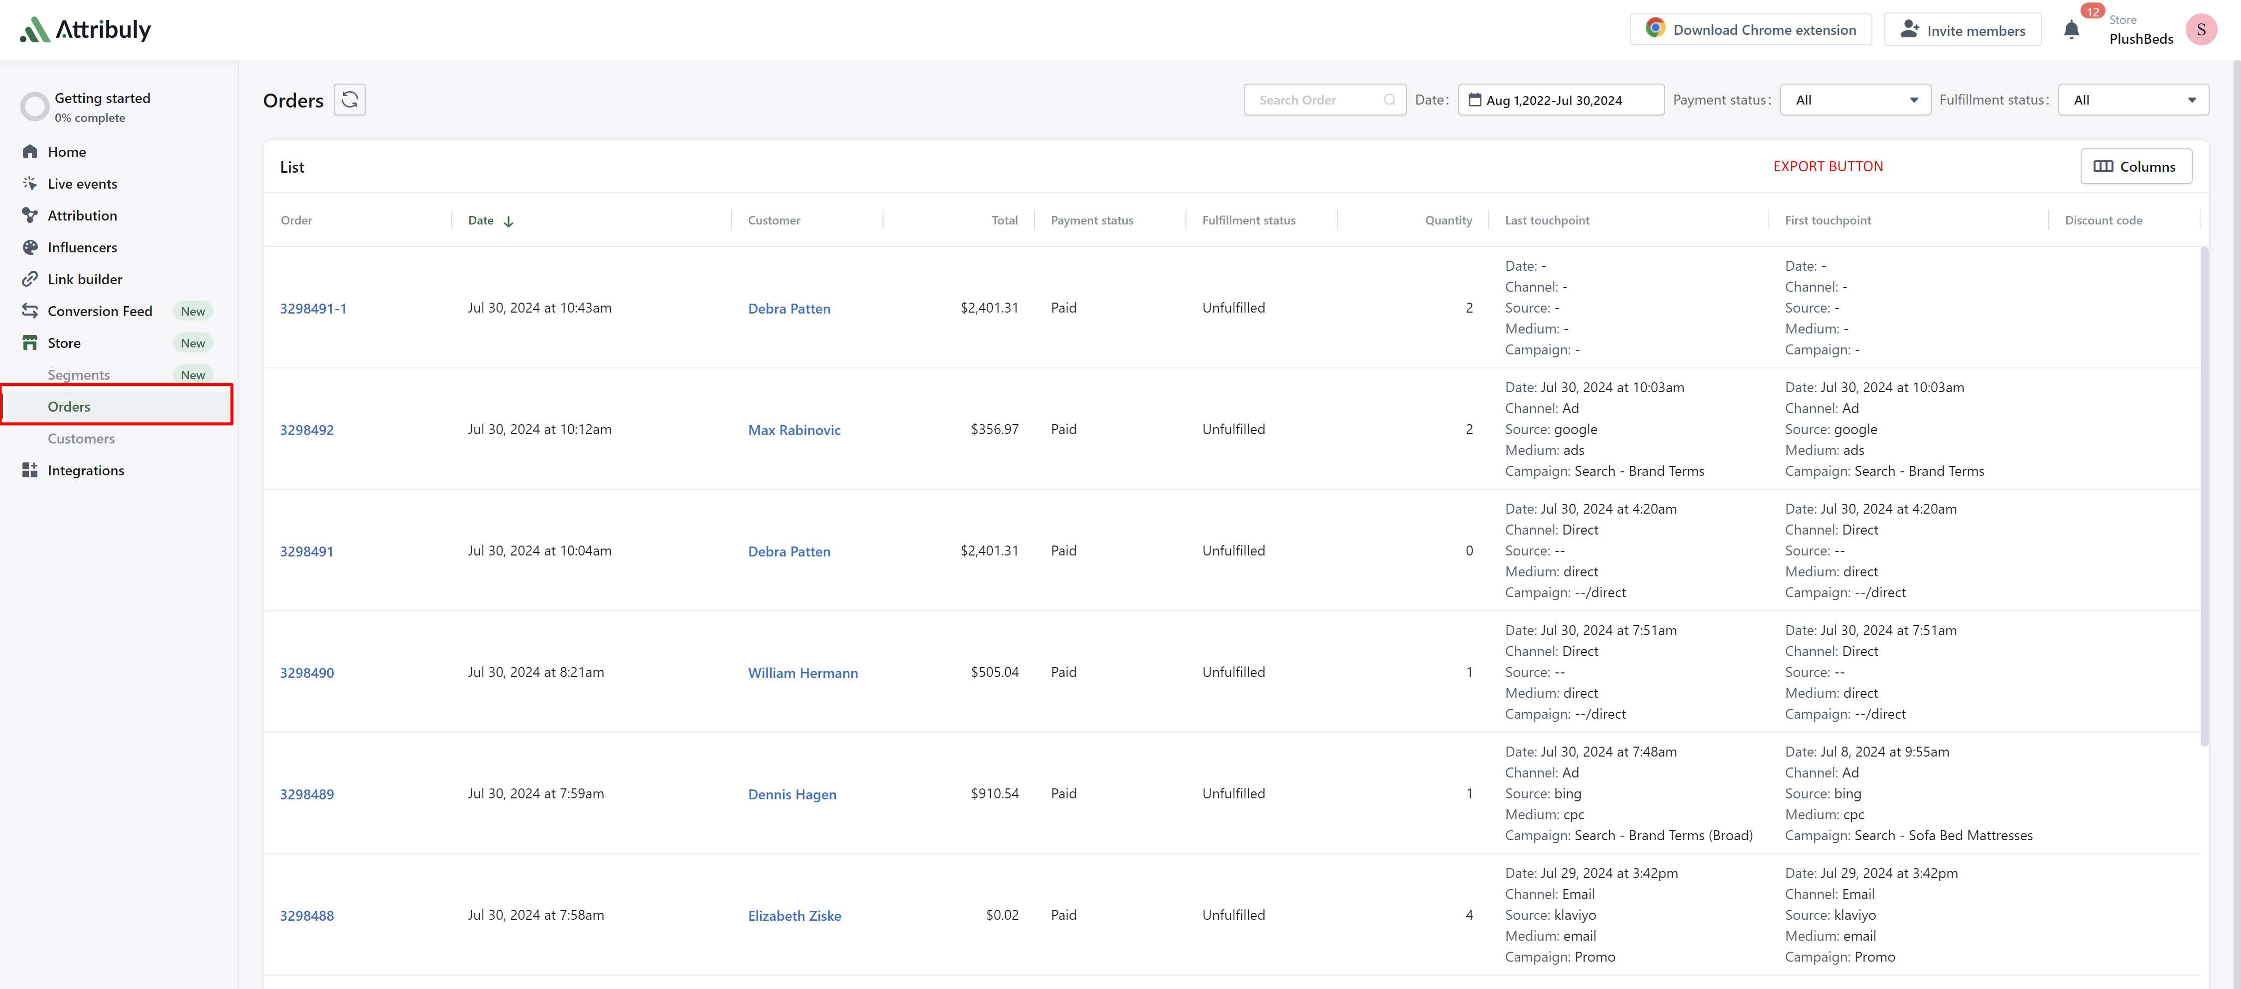Click Download Chrome extension button
This screenshot has height=989, width=2241.
(1750, 29)
